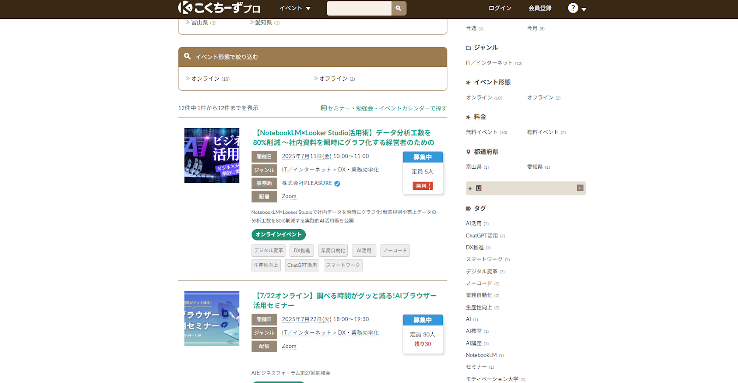The width and height of the screenshot is (738, 383).
Task: Filter by オンライン in the event-type box
Action: tap(205, 79)
